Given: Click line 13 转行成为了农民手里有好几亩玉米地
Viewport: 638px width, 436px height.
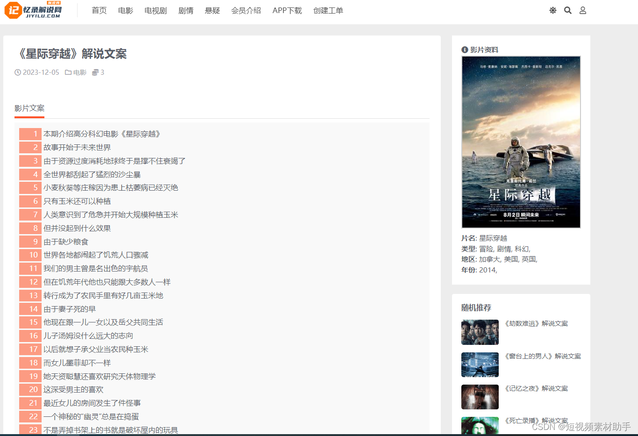Looking at the screenshot, I should click(103, 296).
